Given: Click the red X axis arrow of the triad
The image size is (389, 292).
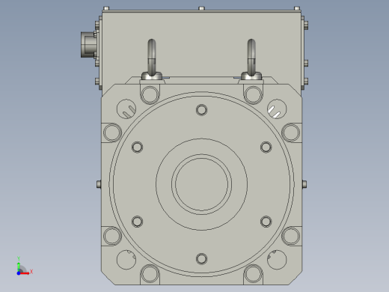Looking at the screenshot, I should coord(25,273).
